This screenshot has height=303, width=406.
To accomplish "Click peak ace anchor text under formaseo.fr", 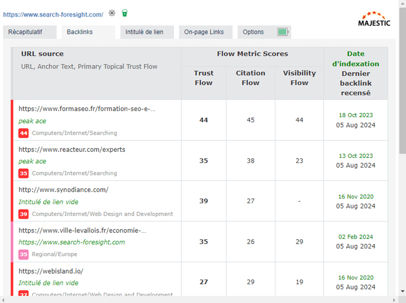I will pos(32,121).
